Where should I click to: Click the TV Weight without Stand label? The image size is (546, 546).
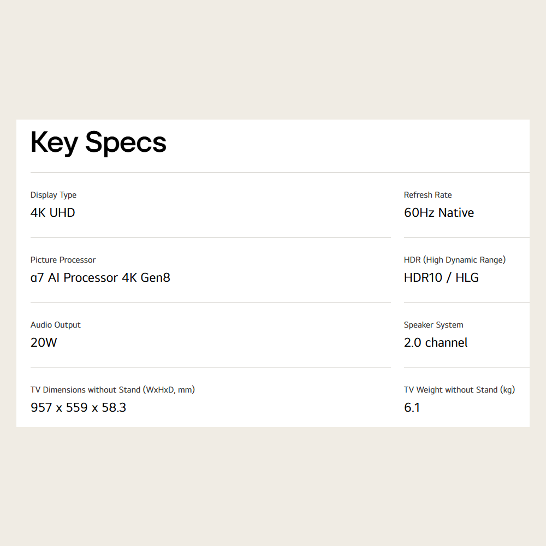pos(459,390)
